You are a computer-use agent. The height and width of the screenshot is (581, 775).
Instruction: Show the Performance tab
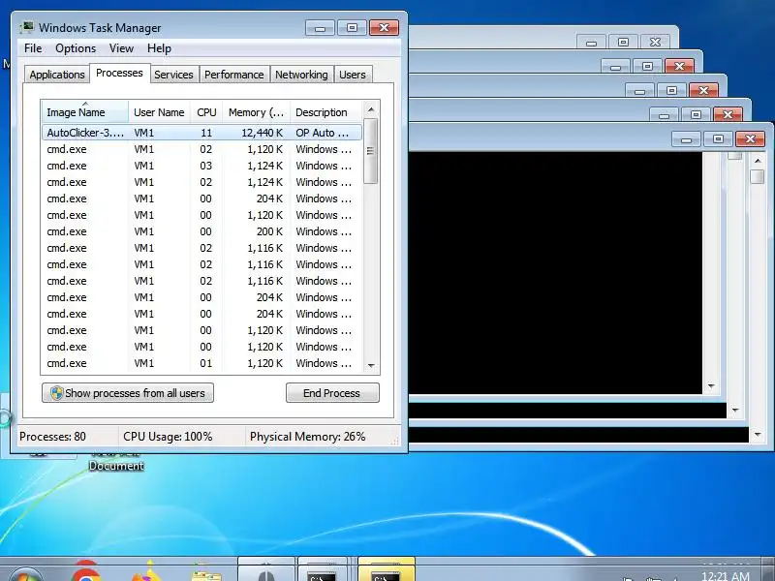click(234, 75)
